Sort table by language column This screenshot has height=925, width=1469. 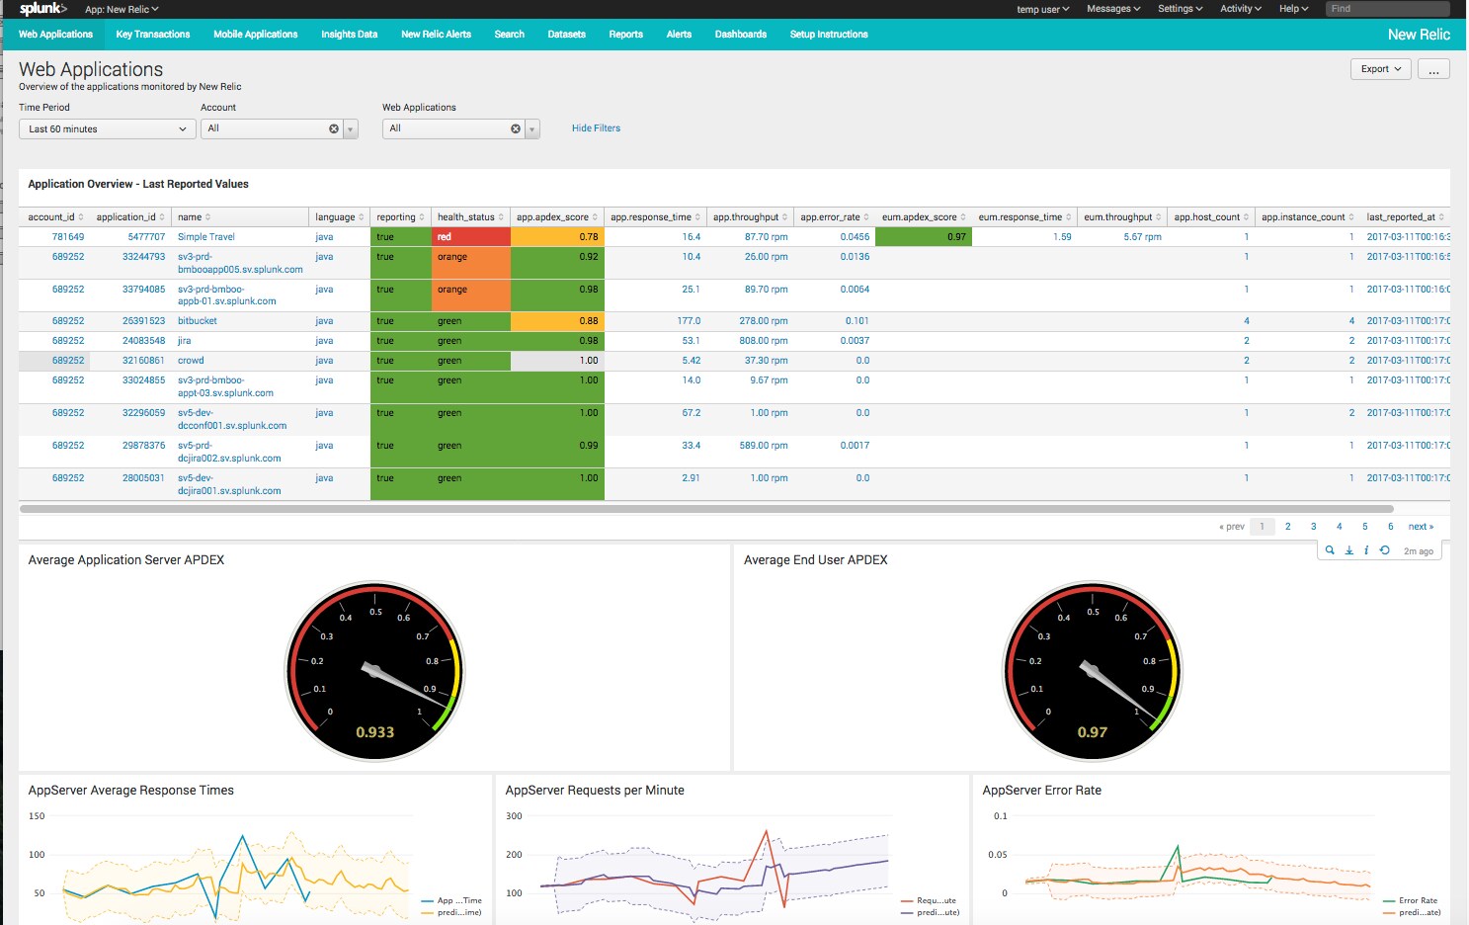tap(340, 217)
